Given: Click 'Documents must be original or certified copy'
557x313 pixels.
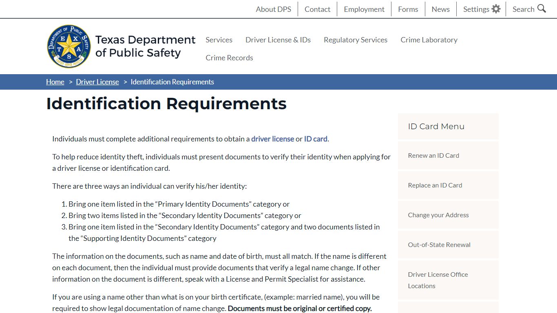Looking at the screenshot, I should tap(300, 308).
